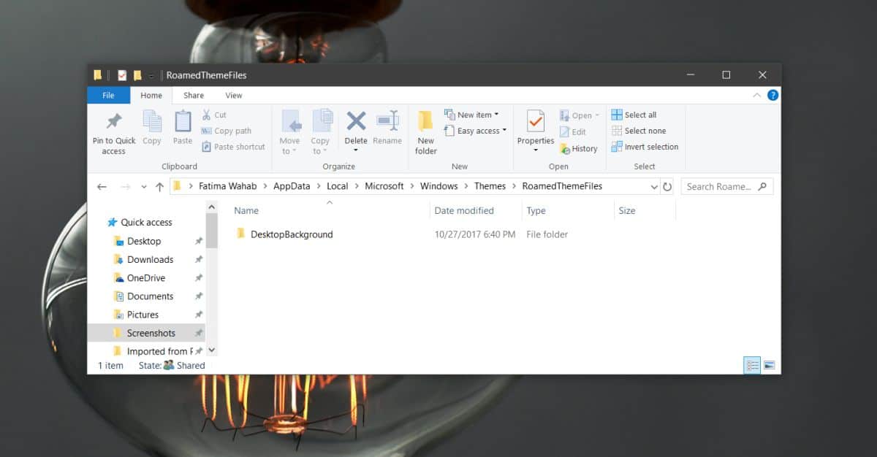Click magnifier icon in search box

[762, 187]
